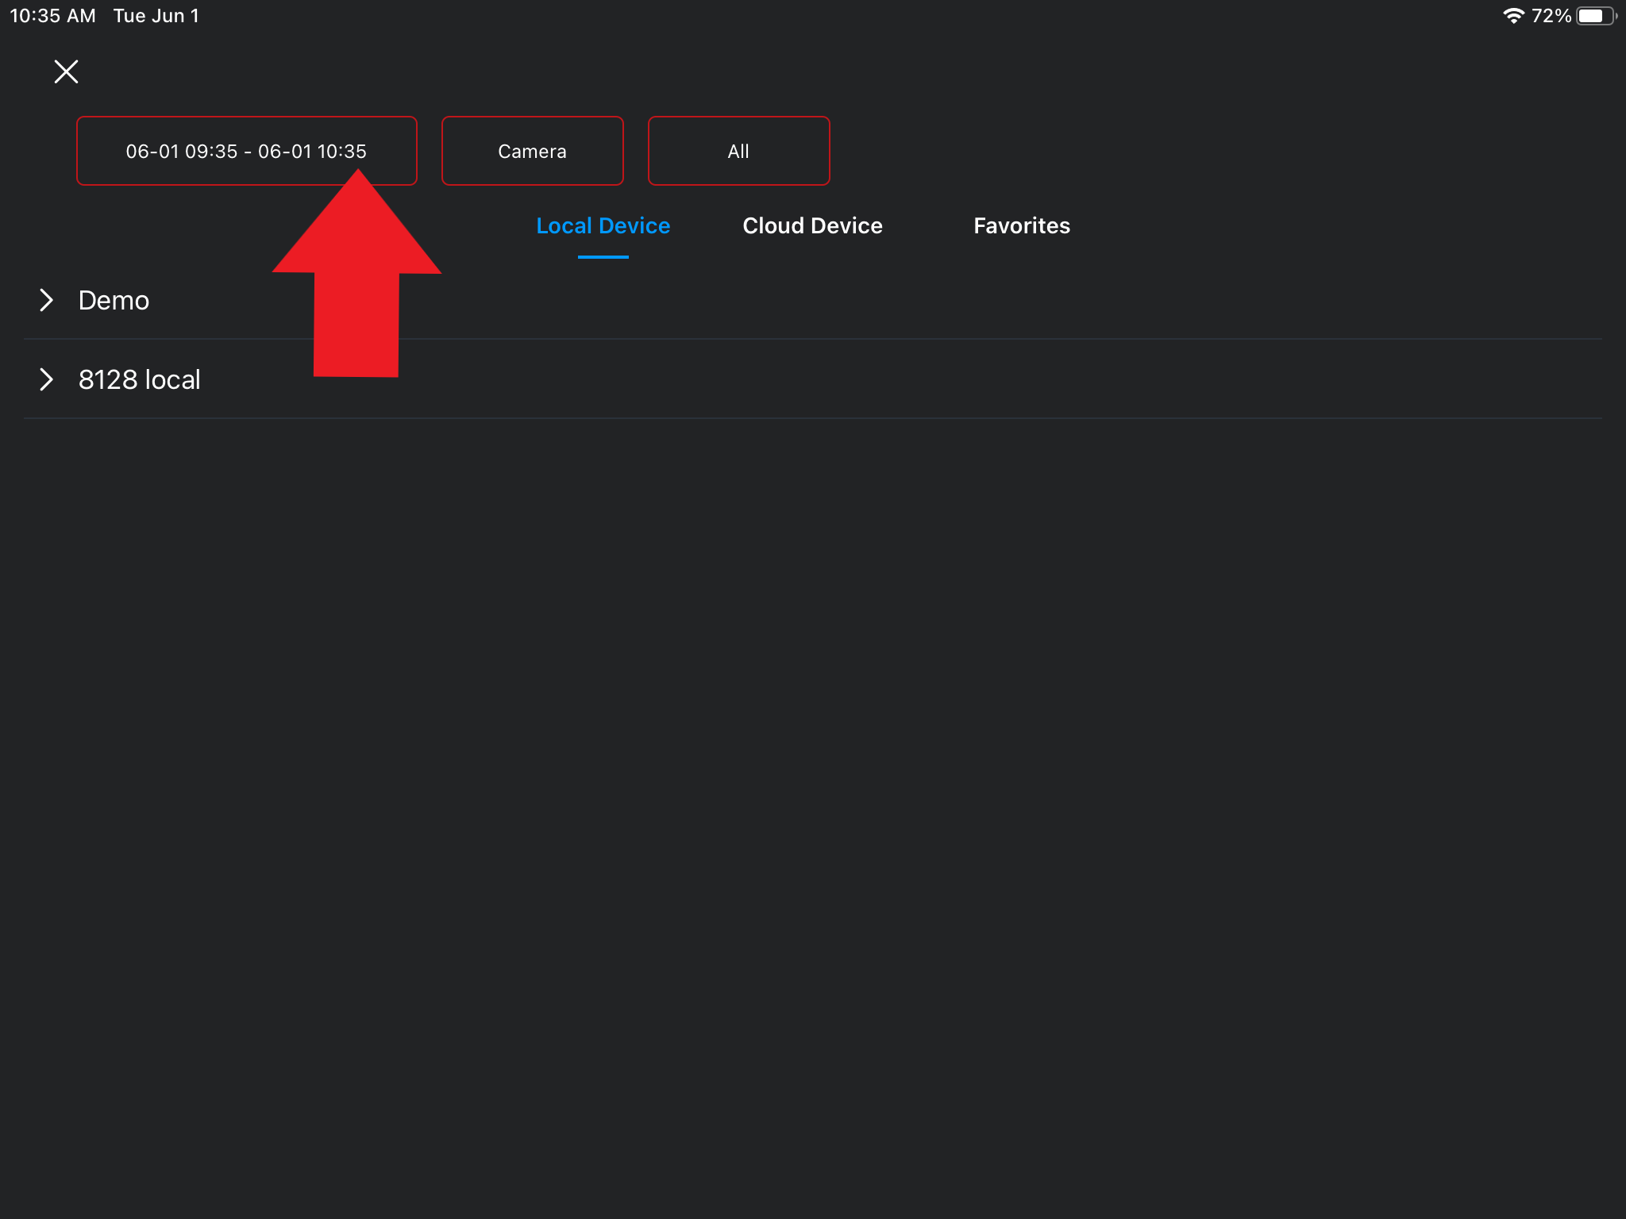
Task: Switch to the Cloud Device tab
Action: pyautogui.click(x=812, y=225)
